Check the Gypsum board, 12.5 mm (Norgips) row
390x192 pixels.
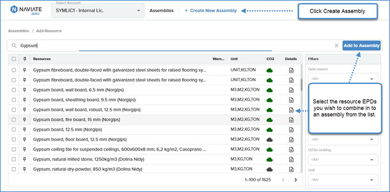13,129
